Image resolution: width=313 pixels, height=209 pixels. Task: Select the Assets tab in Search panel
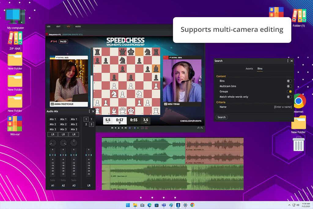[249, 69]
